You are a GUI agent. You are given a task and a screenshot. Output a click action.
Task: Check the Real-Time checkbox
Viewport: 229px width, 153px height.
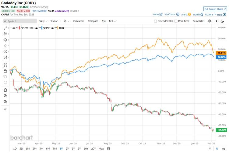(x=175, y=21)
